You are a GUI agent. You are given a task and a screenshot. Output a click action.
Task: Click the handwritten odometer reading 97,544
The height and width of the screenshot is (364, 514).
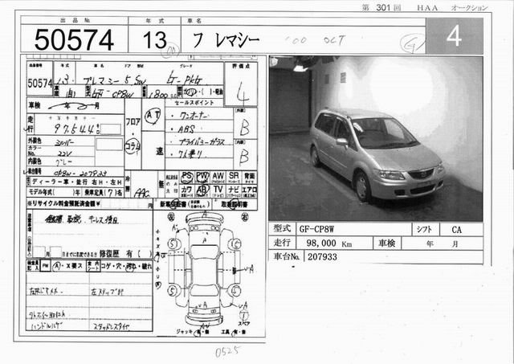coord(76,129)
